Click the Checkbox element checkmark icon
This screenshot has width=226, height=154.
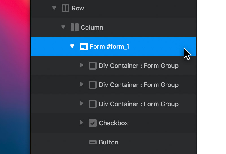pyautogui.click(x=93, y=123)
